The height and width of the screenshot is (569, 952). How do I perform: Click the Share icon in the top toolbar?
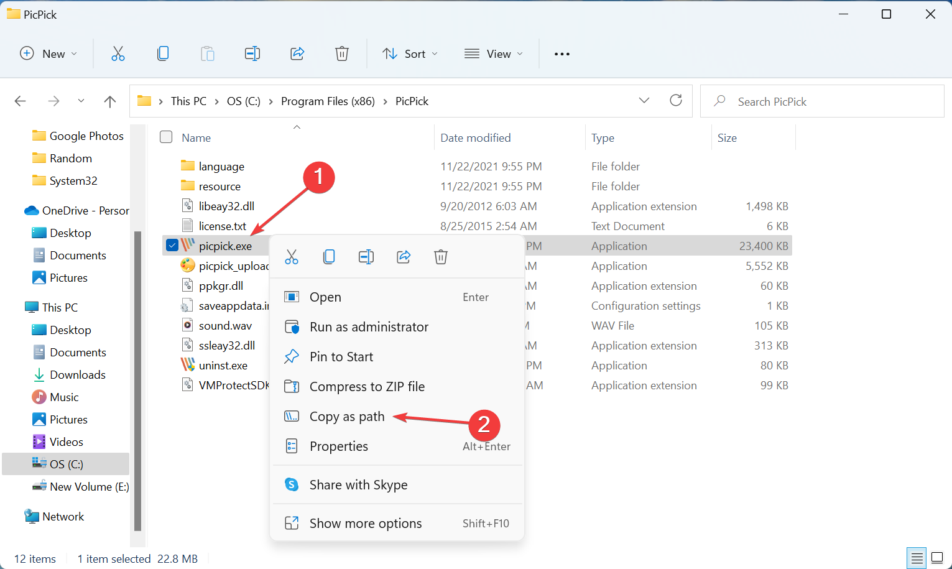(297, 54)
